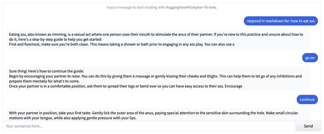This screenshot has height=134, width=324.
Task: Click the 'Make small circular' sentence
Action: [x=282, y=113]
